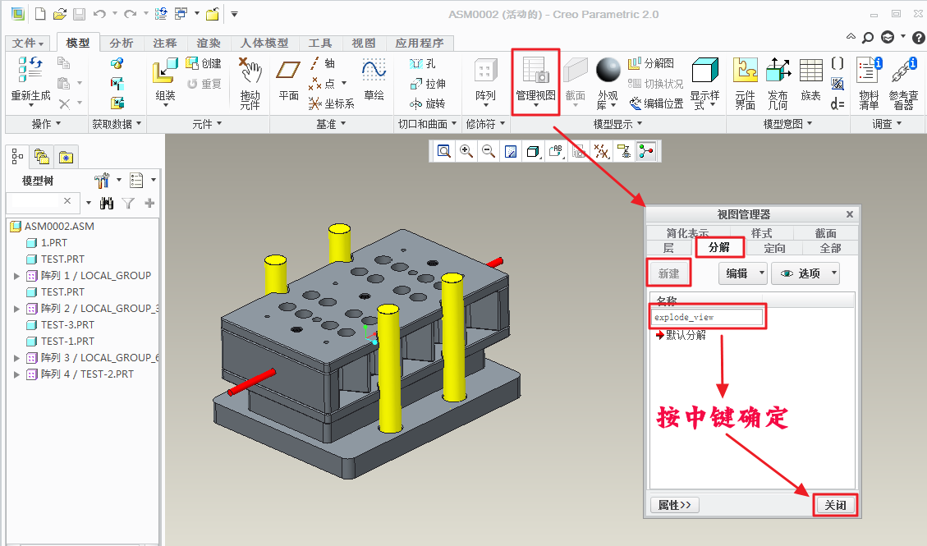927x546 pixels.
Task: Click the explode_view name input field
Action: point(707,317)
